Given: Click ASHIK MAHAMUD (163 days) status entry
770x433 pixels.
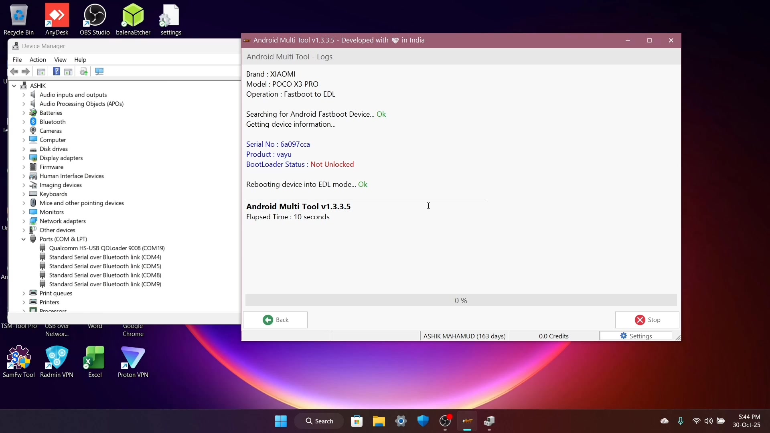Looking at the screenshot, I should click(465, 336).
